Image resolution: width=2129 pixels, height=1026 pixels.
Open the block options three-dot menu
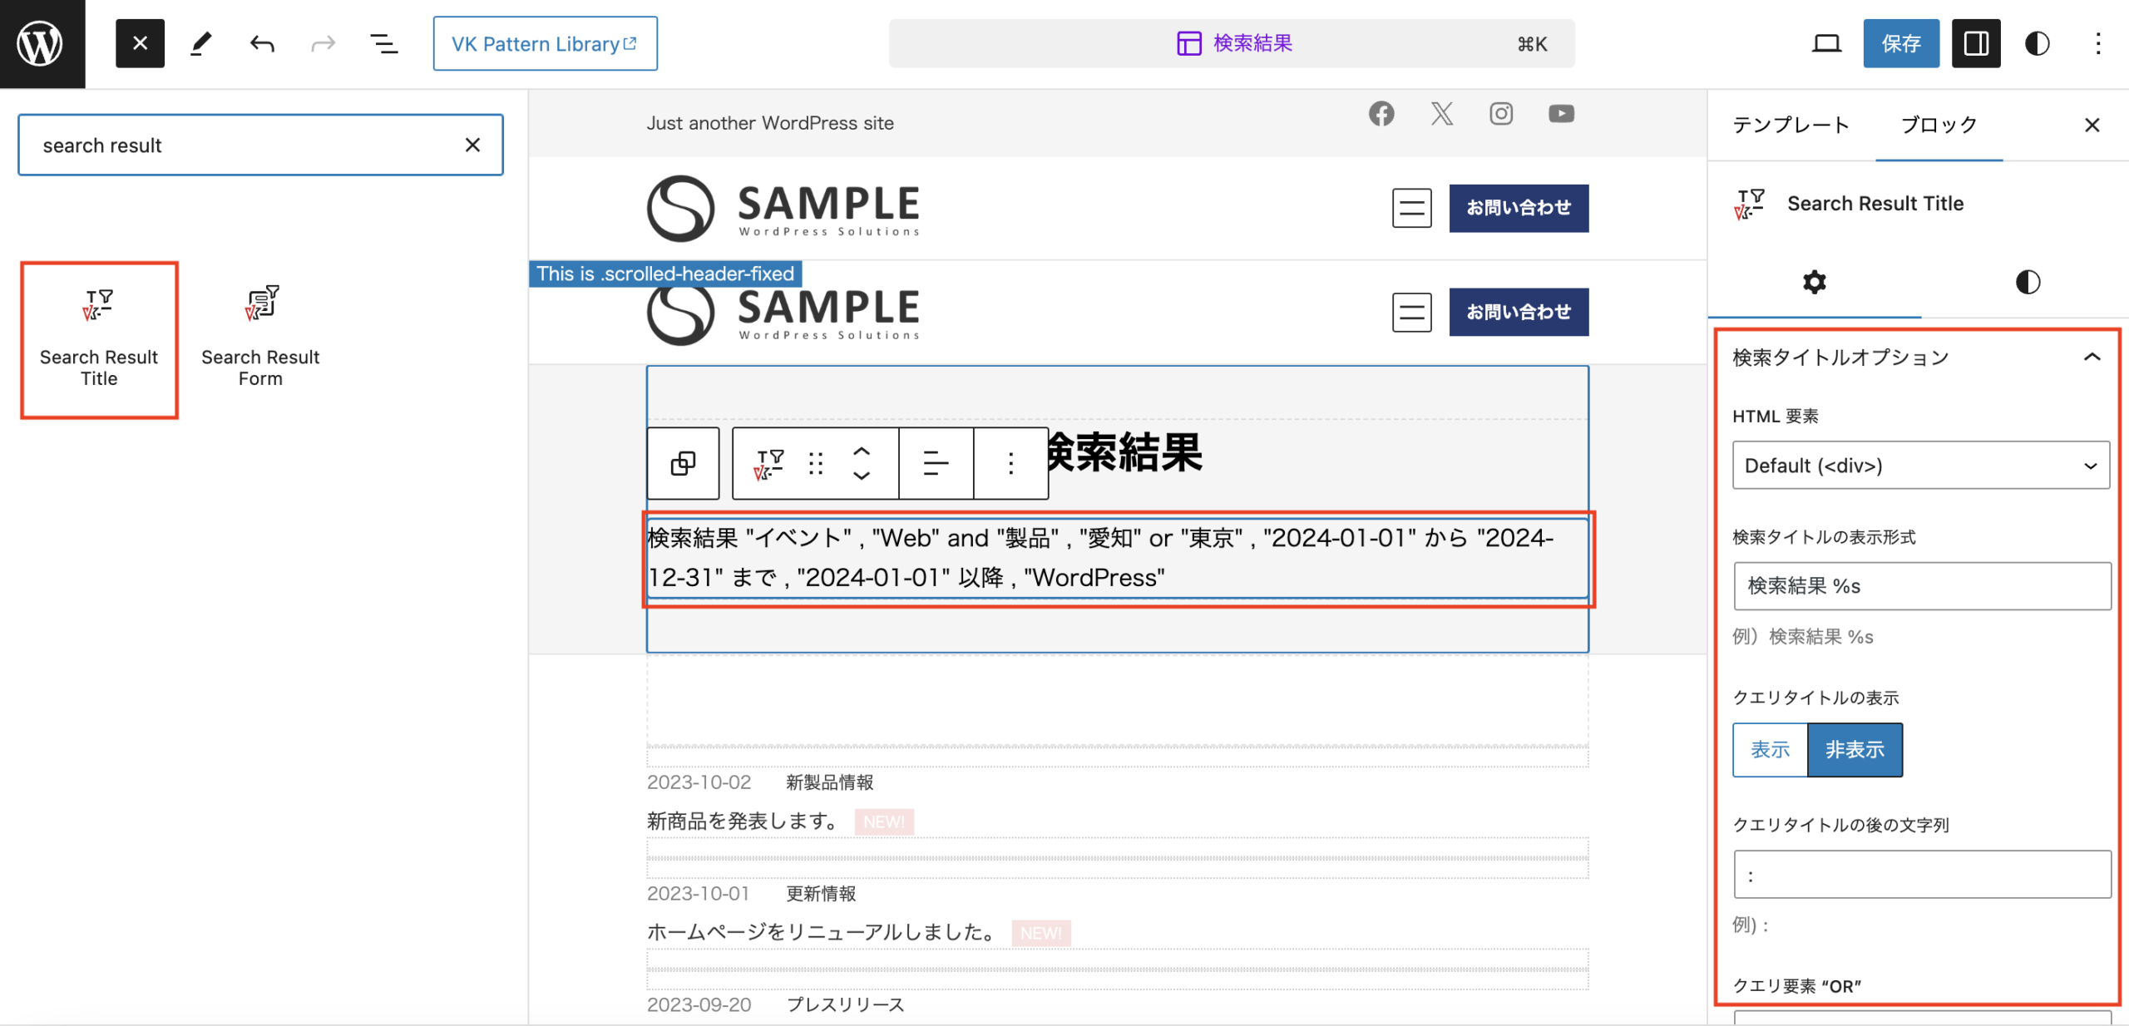(1010, 463)
